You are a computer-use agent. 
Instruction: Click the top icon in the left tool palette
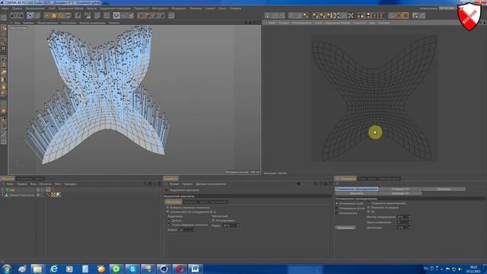pos(3,18)
